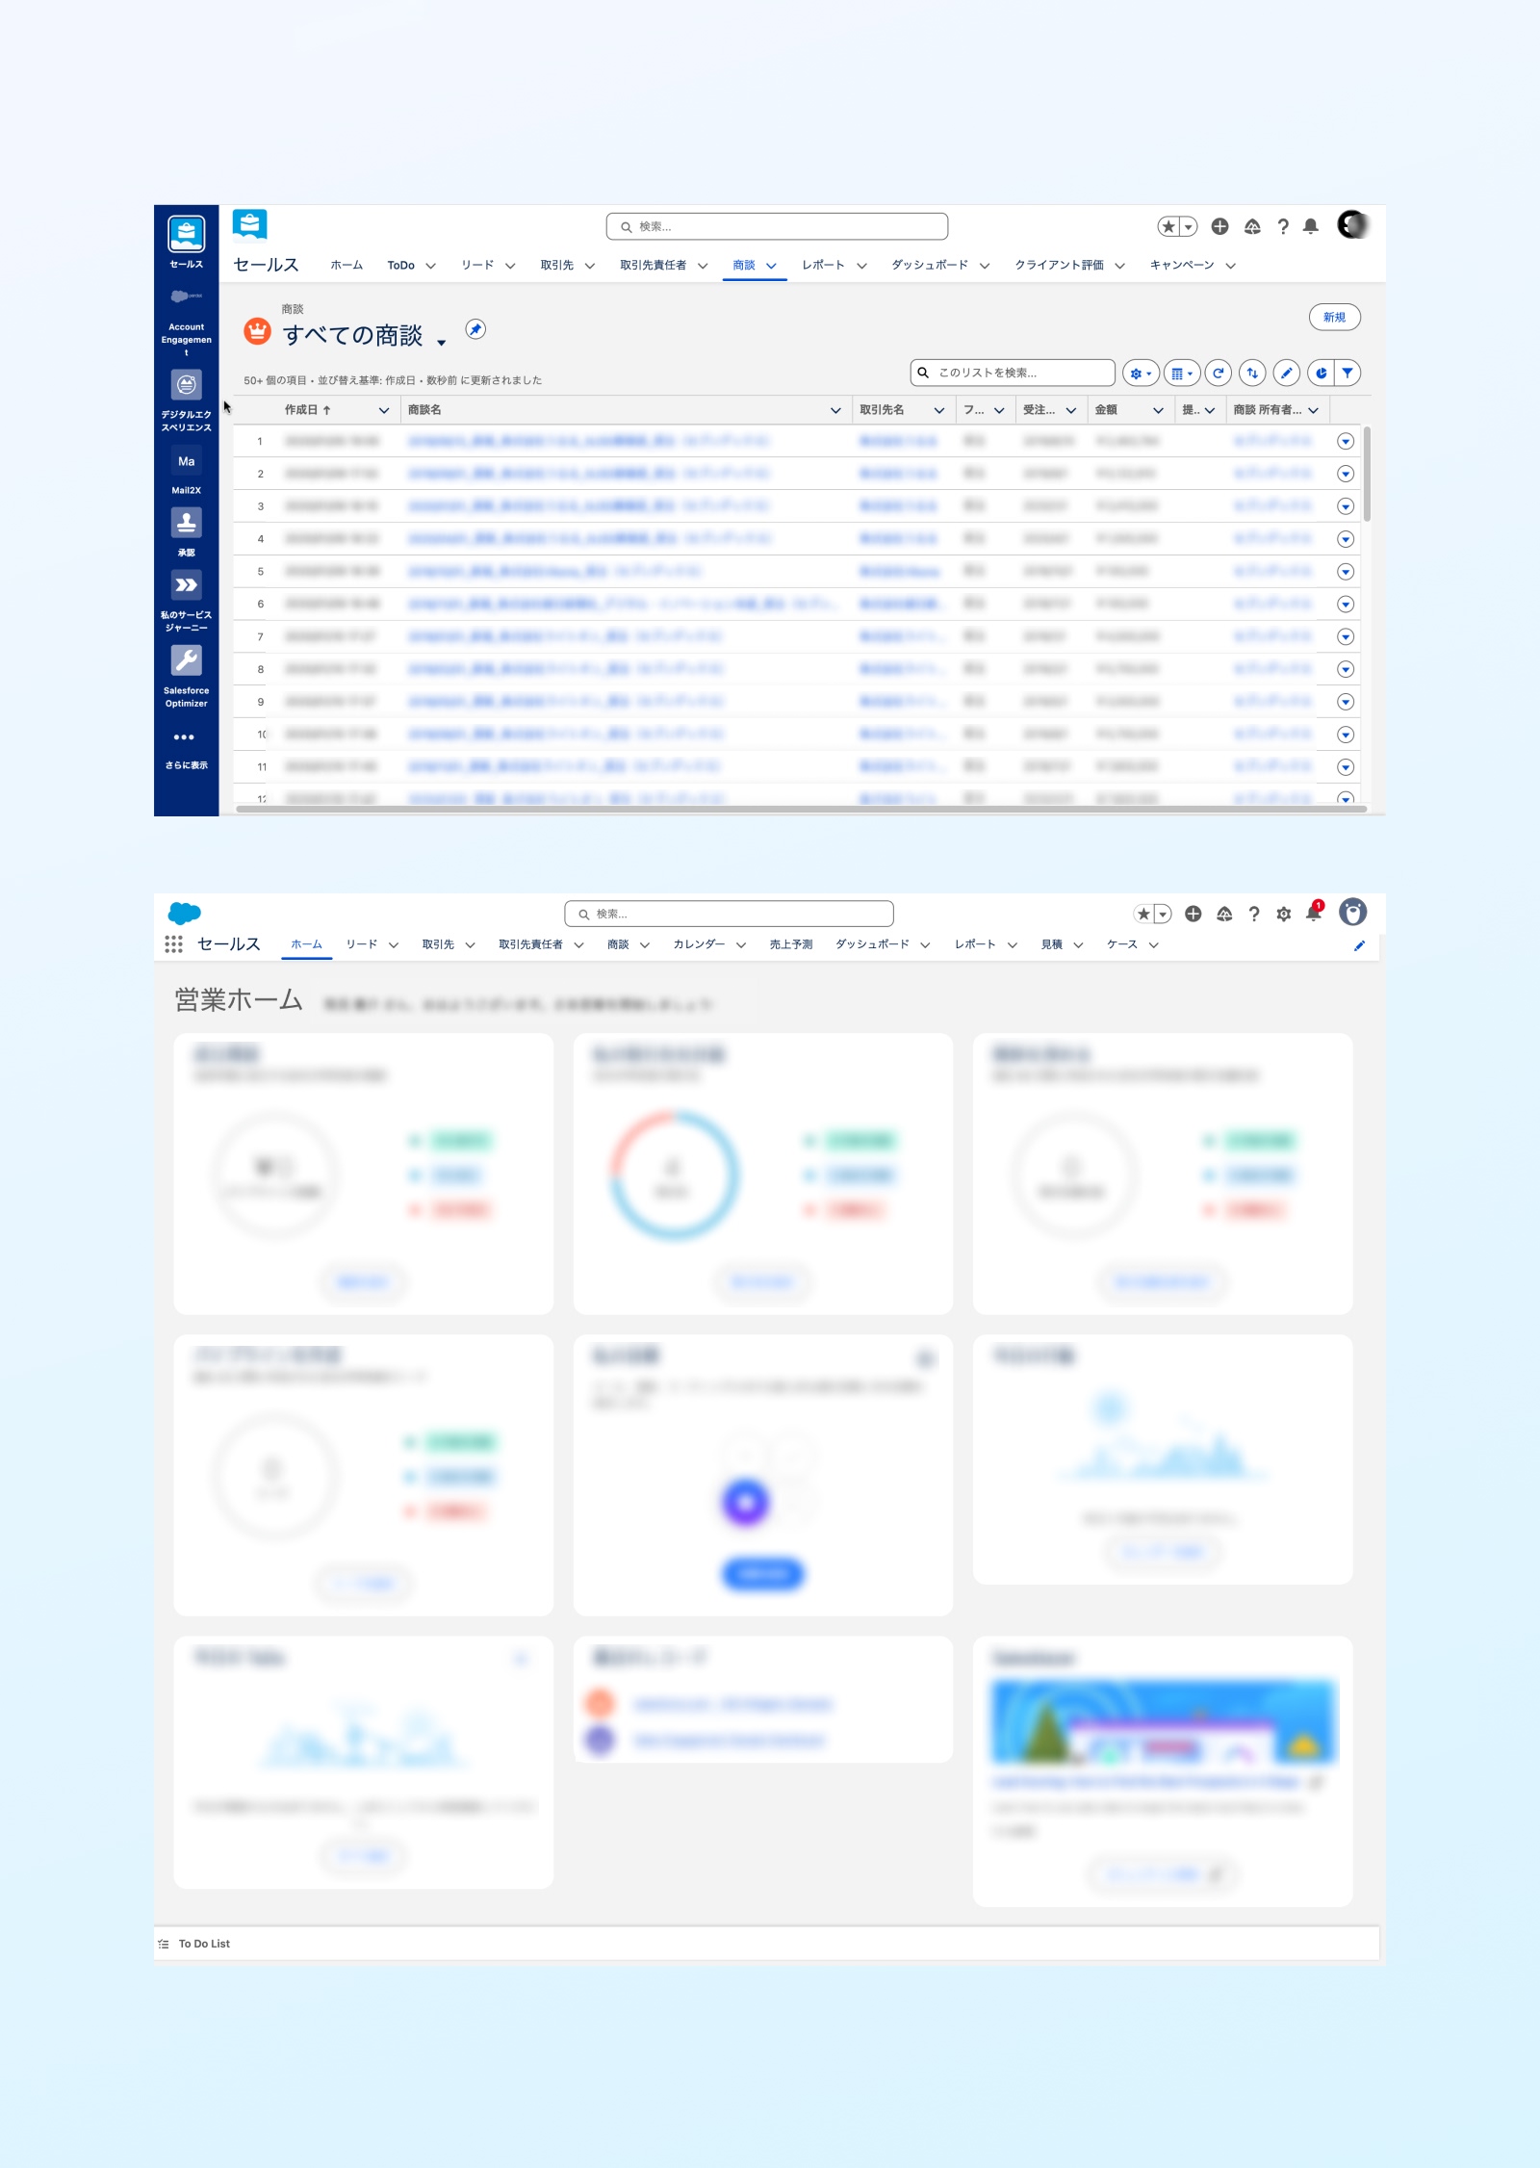Open Account Engagement from the sidebar
Image resolution: width=1540 pixels, height=2168 pixels.
tap(186, 323)
